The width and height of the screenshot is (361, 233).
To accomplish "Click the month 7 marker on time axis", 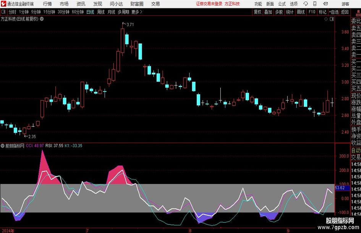I will [x=87, y=231].
